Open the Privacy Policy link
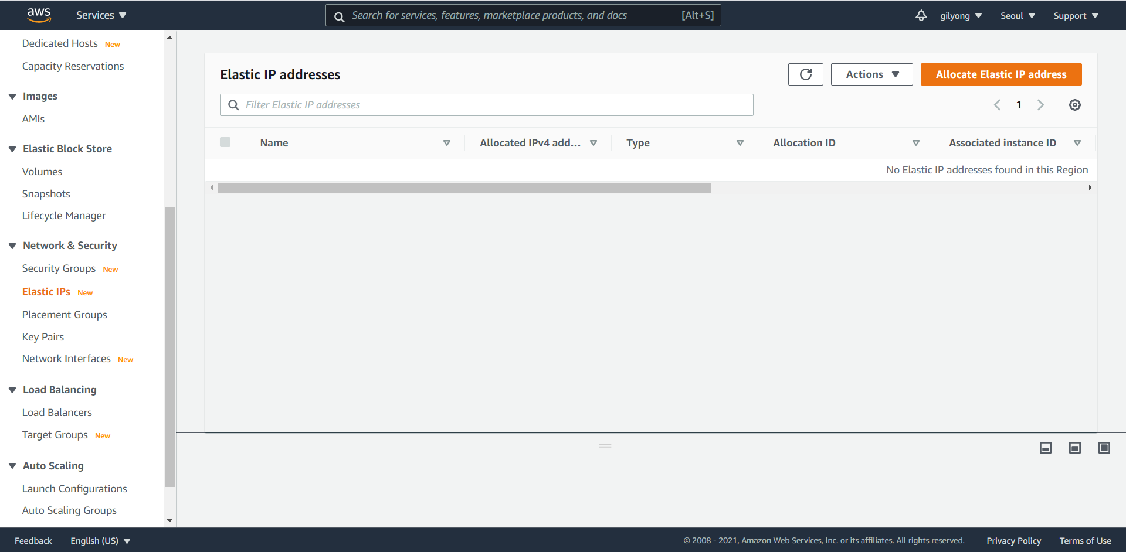 pyautogui.click(x=1014, y=541)
